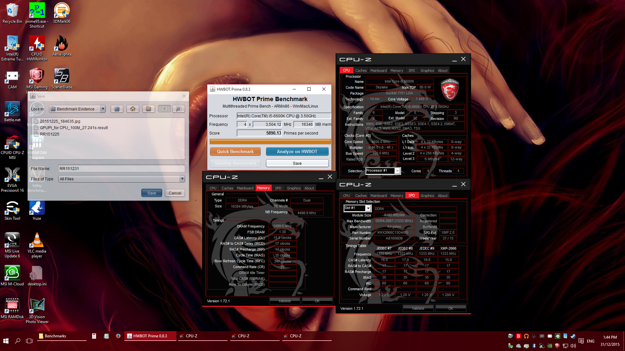The image size is (625, 351).
Task: Open desktop.ini file on desktop
Action: pos(37,276)
